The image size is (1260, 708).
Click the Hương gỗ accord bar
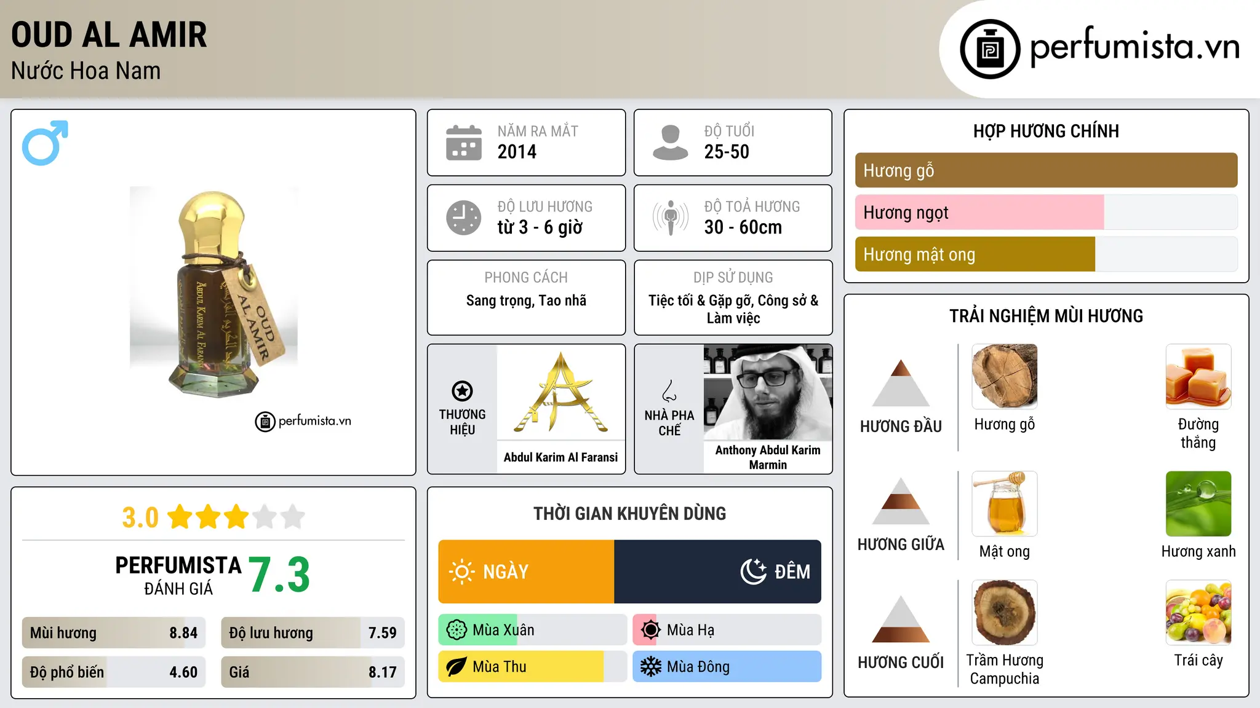1046,170
